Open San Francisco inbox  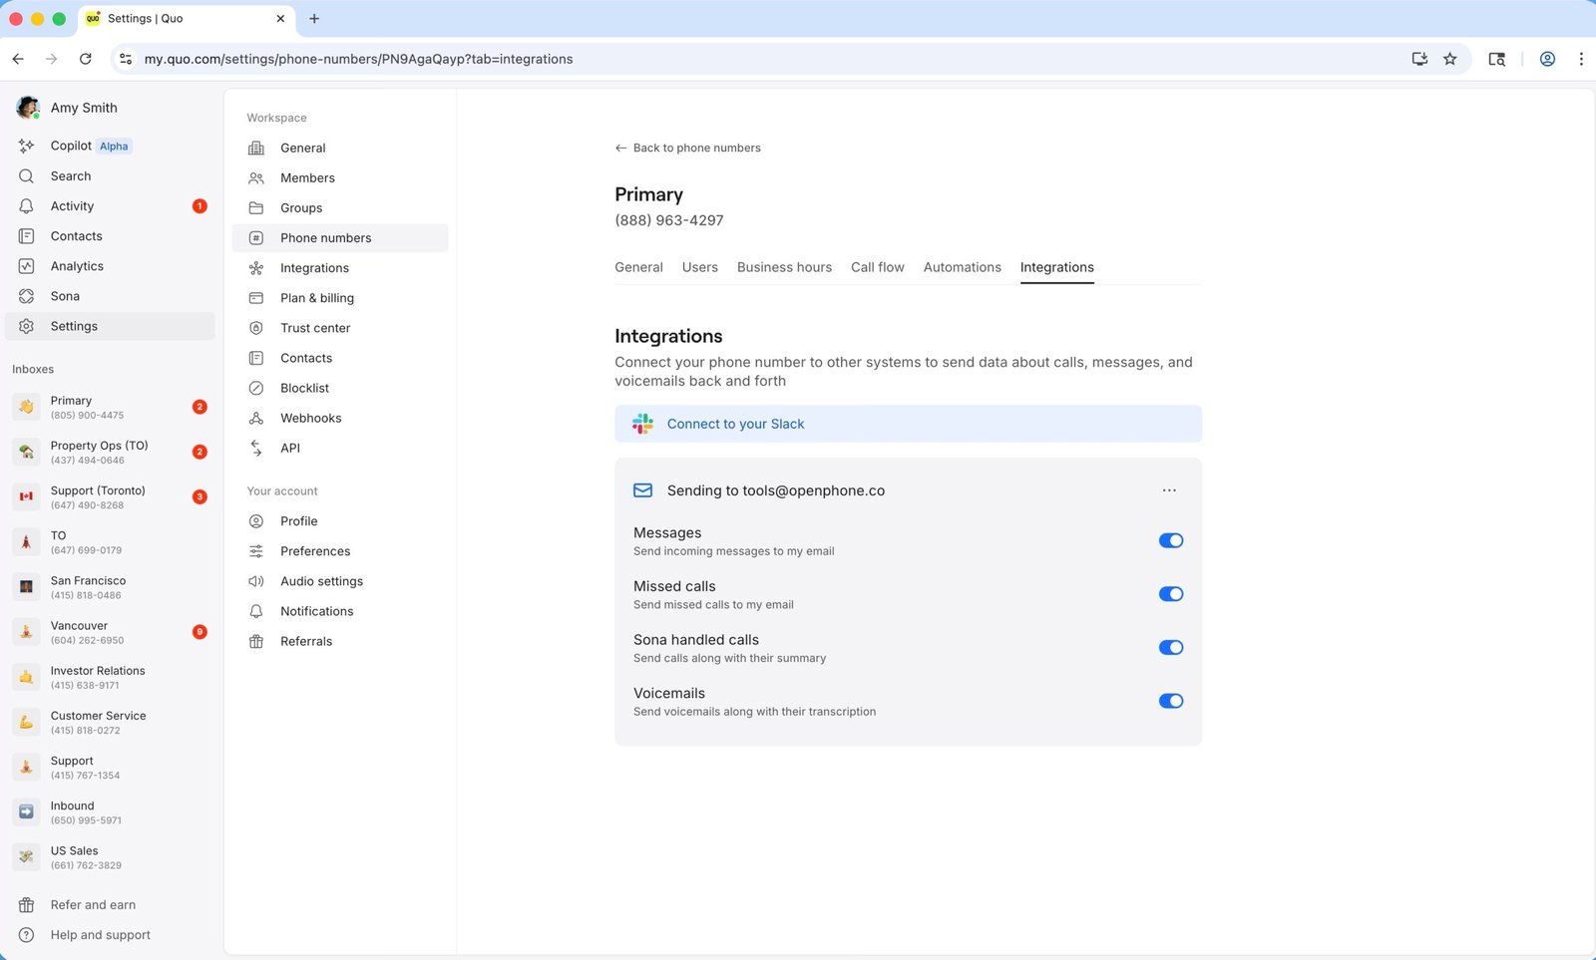coord(110,587)
